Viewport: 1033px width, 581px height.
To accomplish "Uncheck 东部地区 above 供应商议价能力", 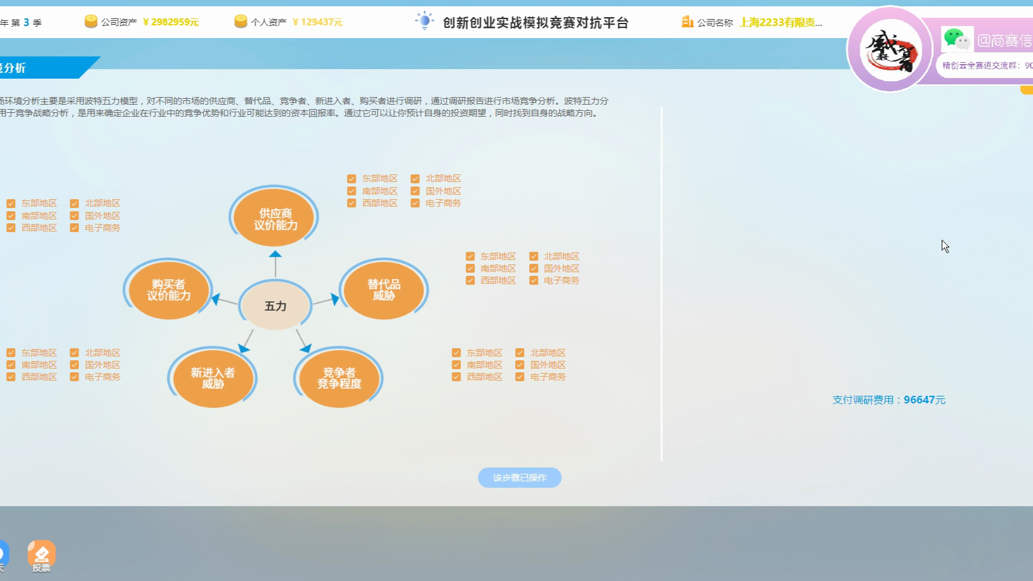I will coord(351,178).
